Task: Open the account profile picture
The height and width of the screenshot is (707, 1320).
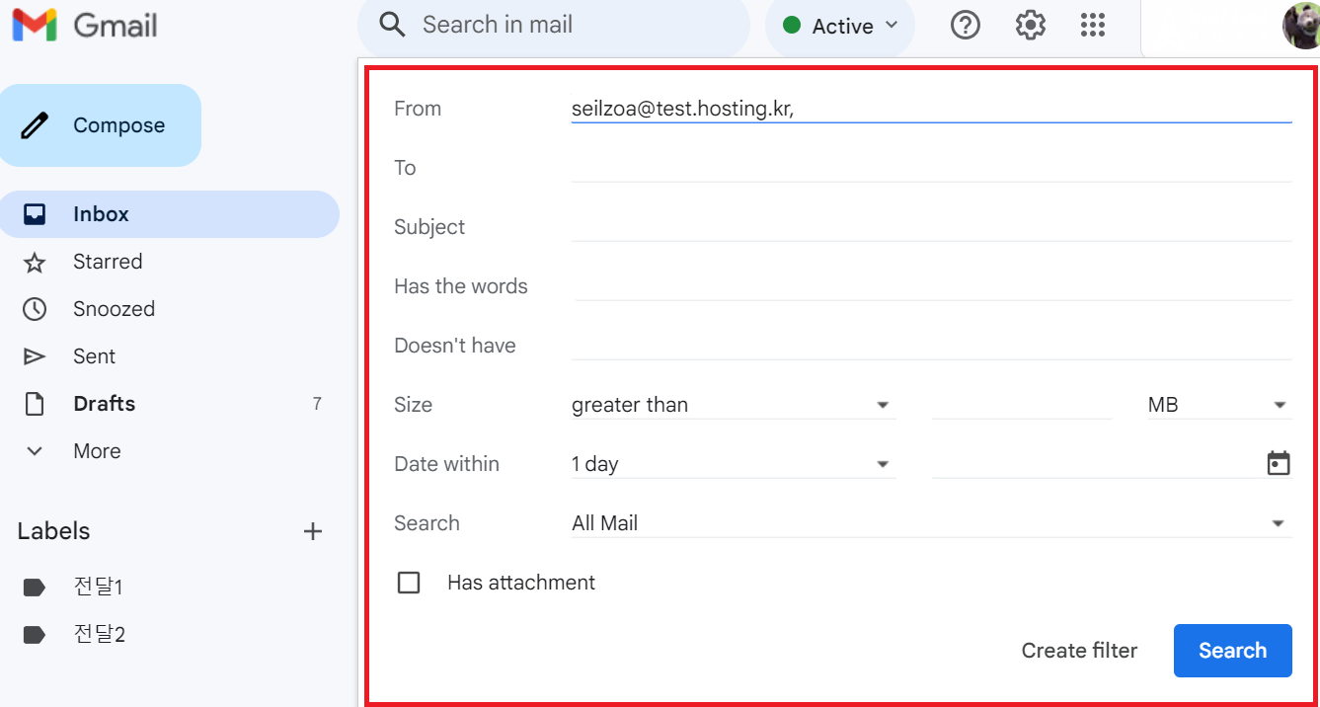Action: pos(1300,26)
